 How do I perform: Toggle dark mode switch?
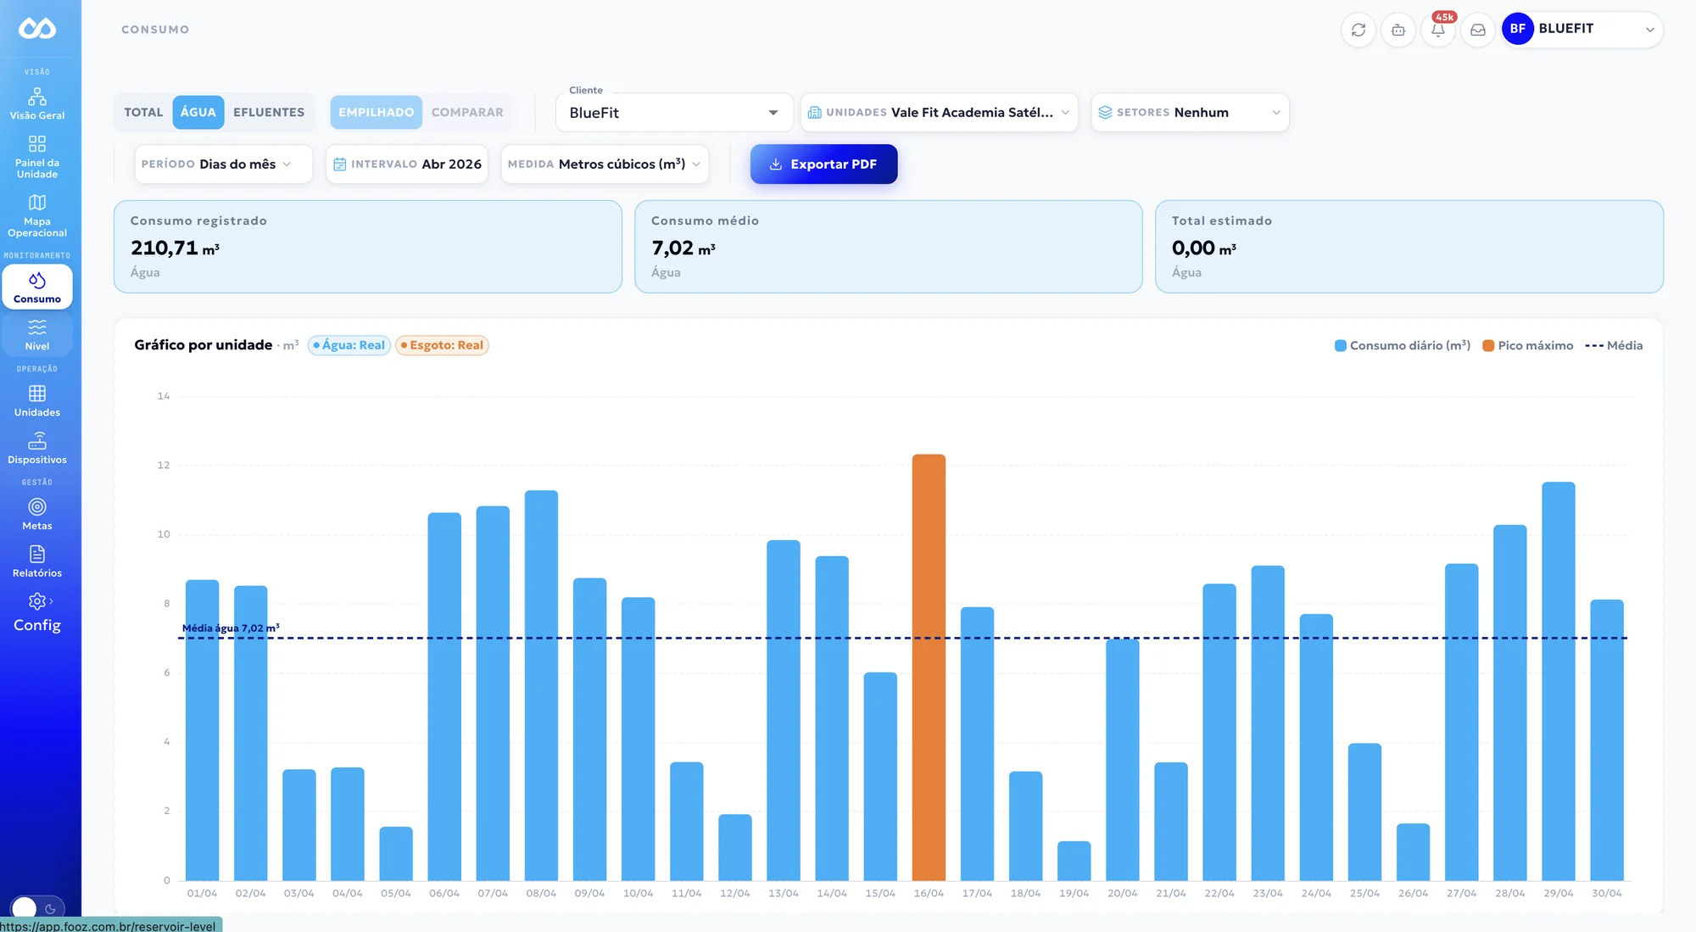(x=37, y=908)
